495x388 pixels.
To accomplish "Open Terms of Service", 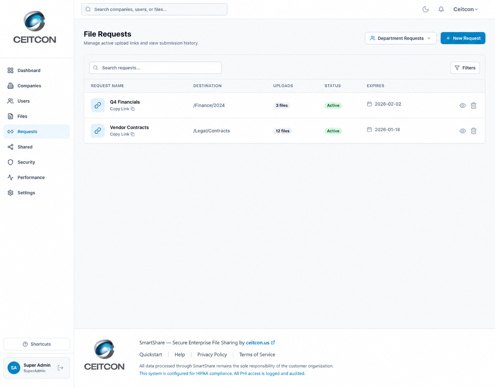I will pyautogui.click(x=257, y=354).
